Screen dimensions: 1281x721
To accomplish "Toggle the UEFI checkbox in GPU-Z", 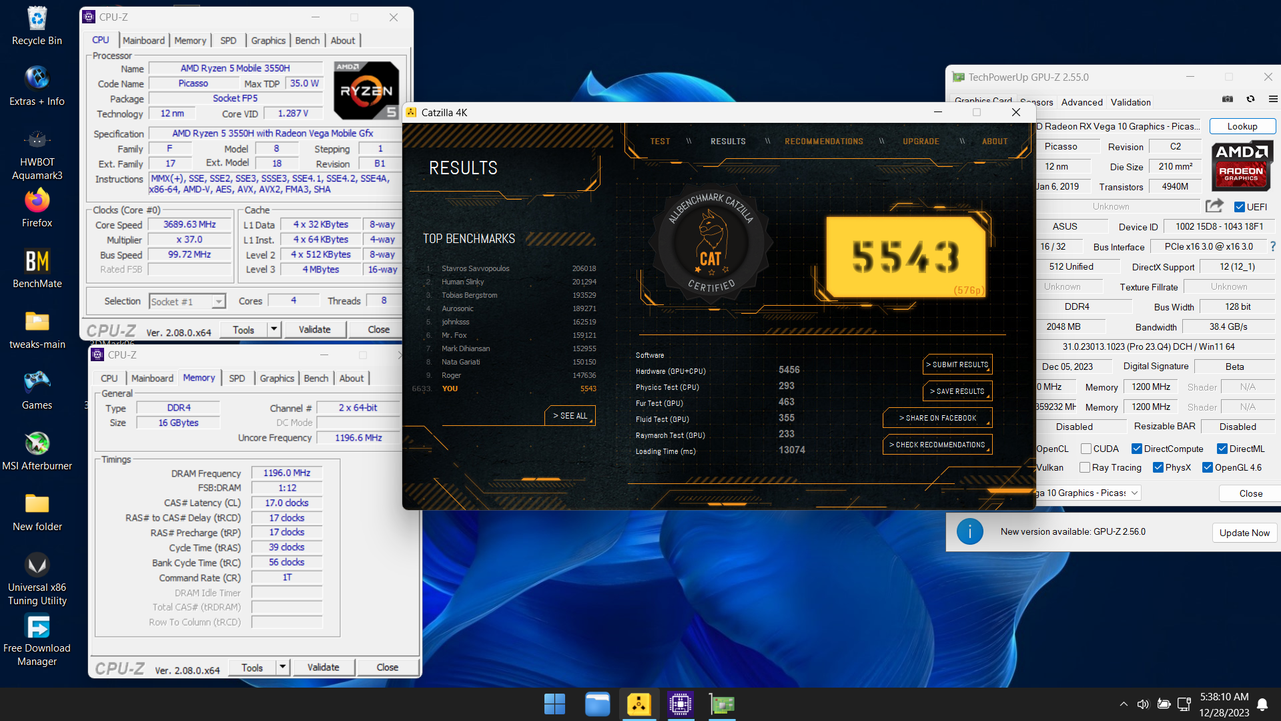I will [x=1240, y=207].
